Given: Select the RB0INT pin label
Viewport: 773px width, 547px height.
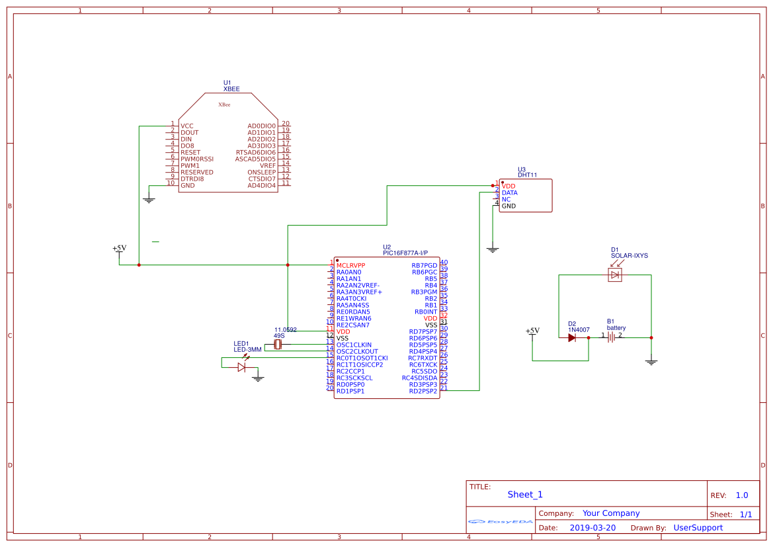Looking at the screenshot, I should pyautogui.click(x=426, y=312).
